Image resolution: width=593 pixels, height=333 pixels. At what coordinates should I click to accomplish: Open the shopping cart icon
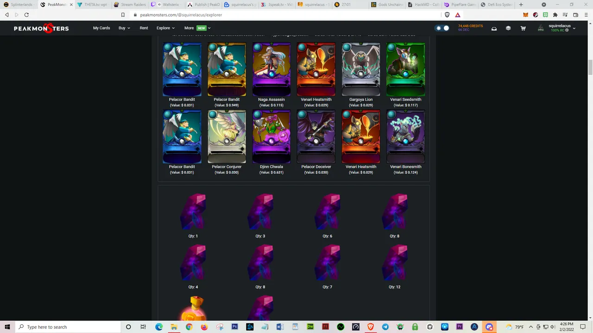pyautogui.click(x=523, y=28)
